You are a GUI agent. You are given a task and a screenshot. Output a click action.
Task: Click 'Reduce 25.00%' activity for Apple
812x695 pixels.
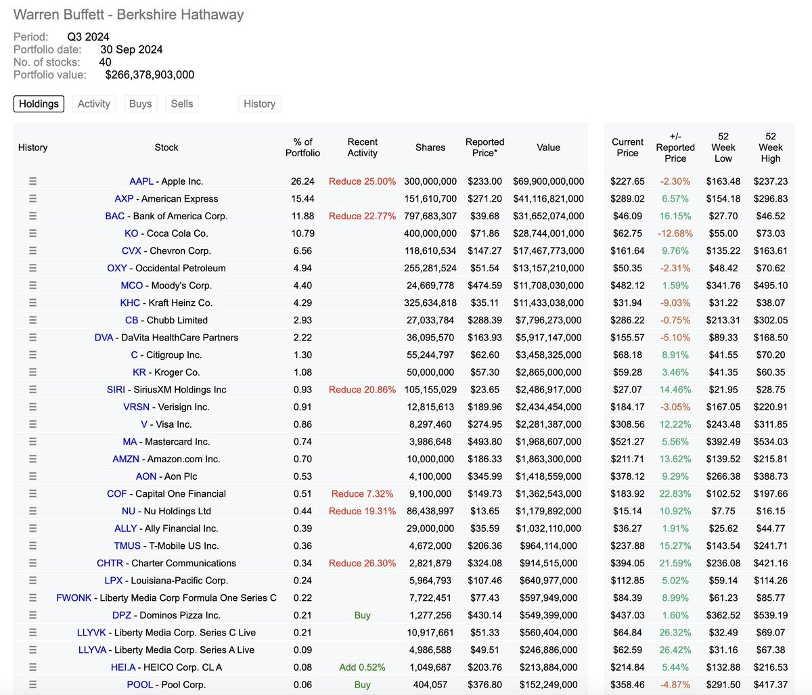click(363, 181)
